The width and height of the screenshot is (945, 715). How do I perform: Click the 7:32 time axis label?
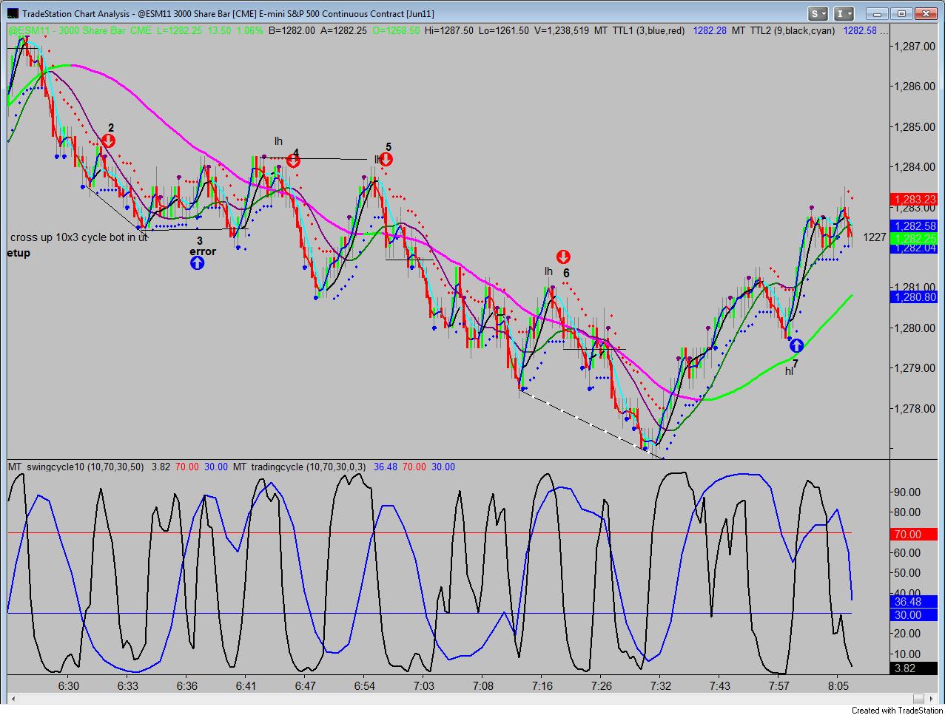click(660, 686)
